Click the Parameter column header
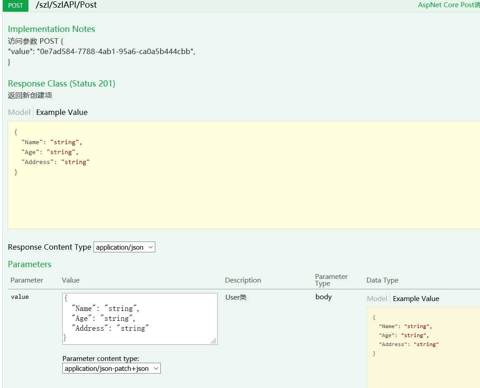Image resolution: width=480 pixels, height=388 pixels. coord(27,280)
